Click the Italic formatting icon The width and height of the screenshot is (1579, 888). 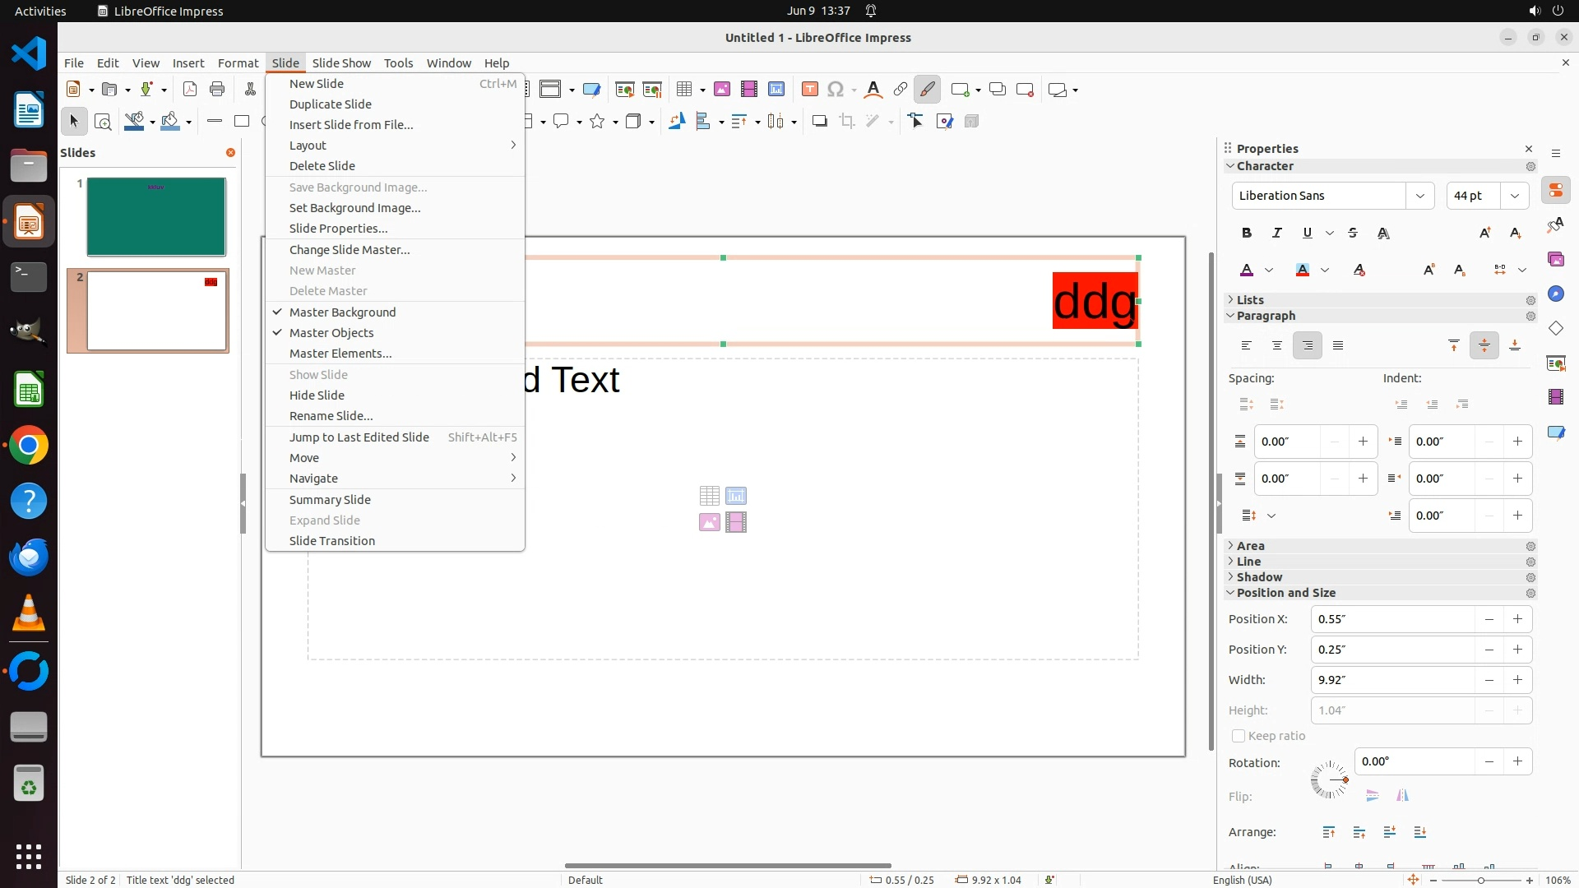(1277, 233)
